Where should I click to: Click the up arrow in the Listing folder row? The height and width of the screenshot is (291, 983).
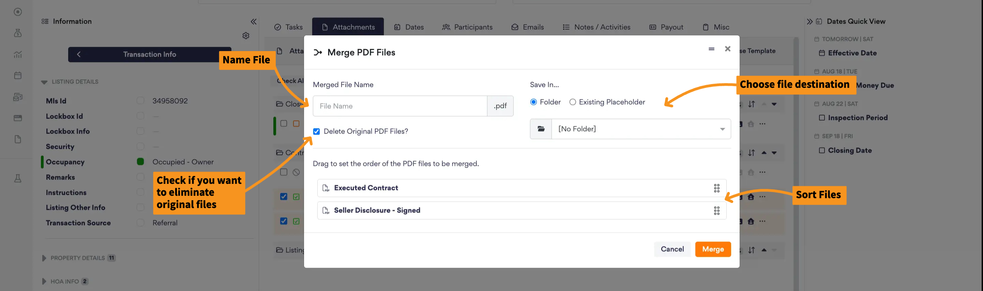pyautogui.click(x=763, y=250)
